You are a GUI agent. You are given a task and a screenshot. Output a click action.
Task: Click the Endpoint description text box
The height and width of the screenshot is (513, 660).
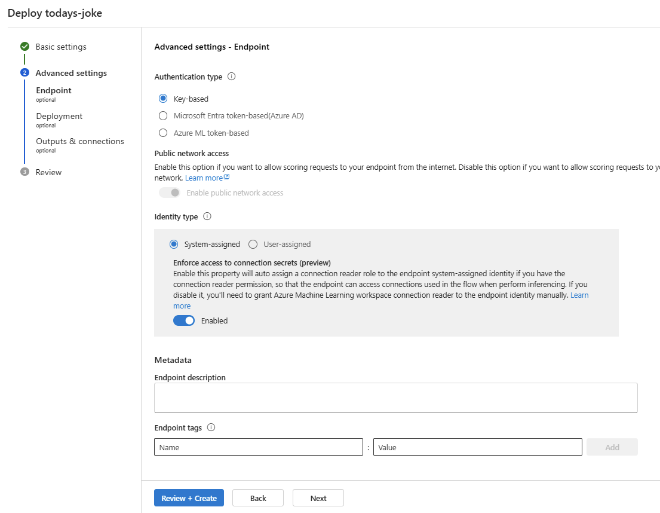coord(395,398)
